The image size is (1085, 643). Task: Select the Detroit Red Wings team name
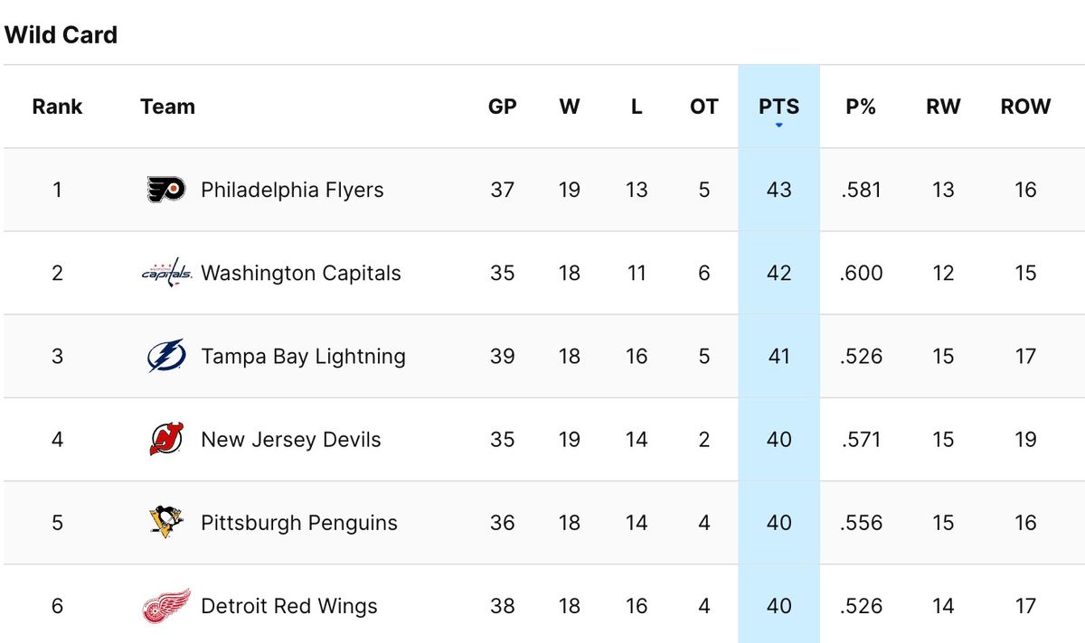click(x=289, y=606)
